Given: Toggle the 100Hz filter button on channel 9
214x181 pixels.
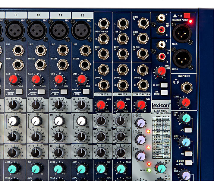Looking at the screenshot, I should (19, 92).
